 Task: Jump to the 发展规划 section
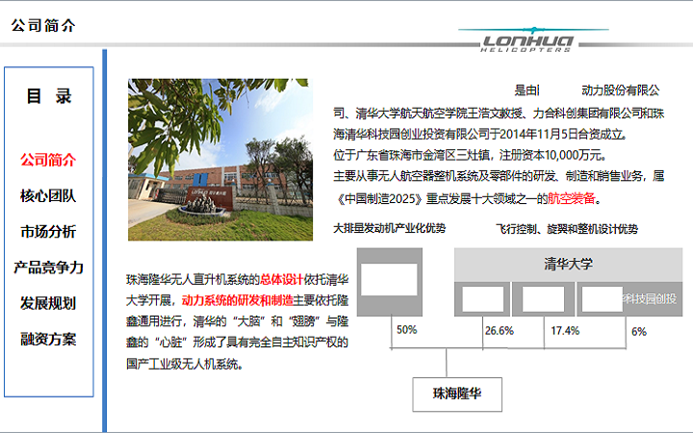48,303
